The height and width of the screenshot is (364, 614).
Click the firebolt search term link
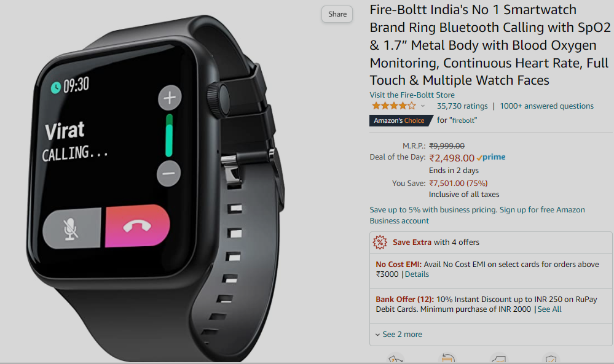pyautogui.click(x=464, y=120)
